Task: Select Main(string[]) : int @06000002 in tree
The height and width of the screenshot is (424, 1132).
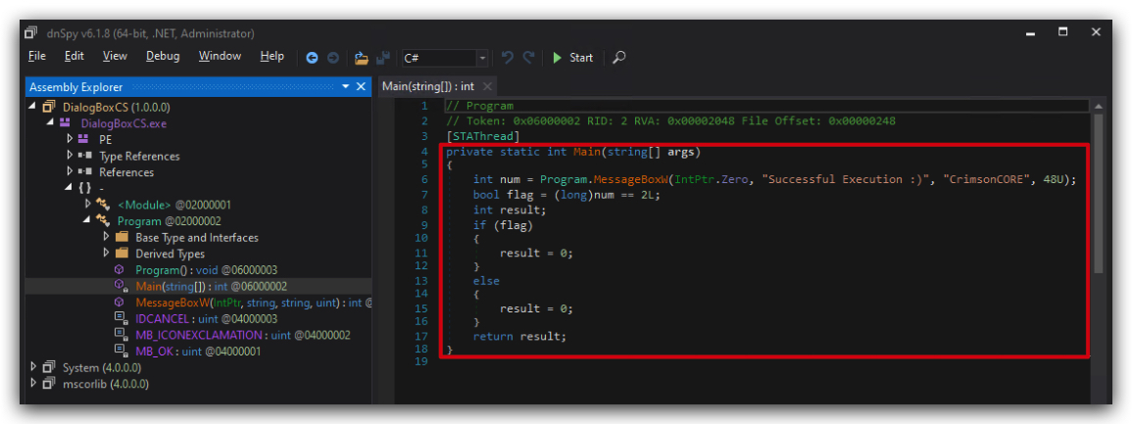Action: [x=211, y=286]
